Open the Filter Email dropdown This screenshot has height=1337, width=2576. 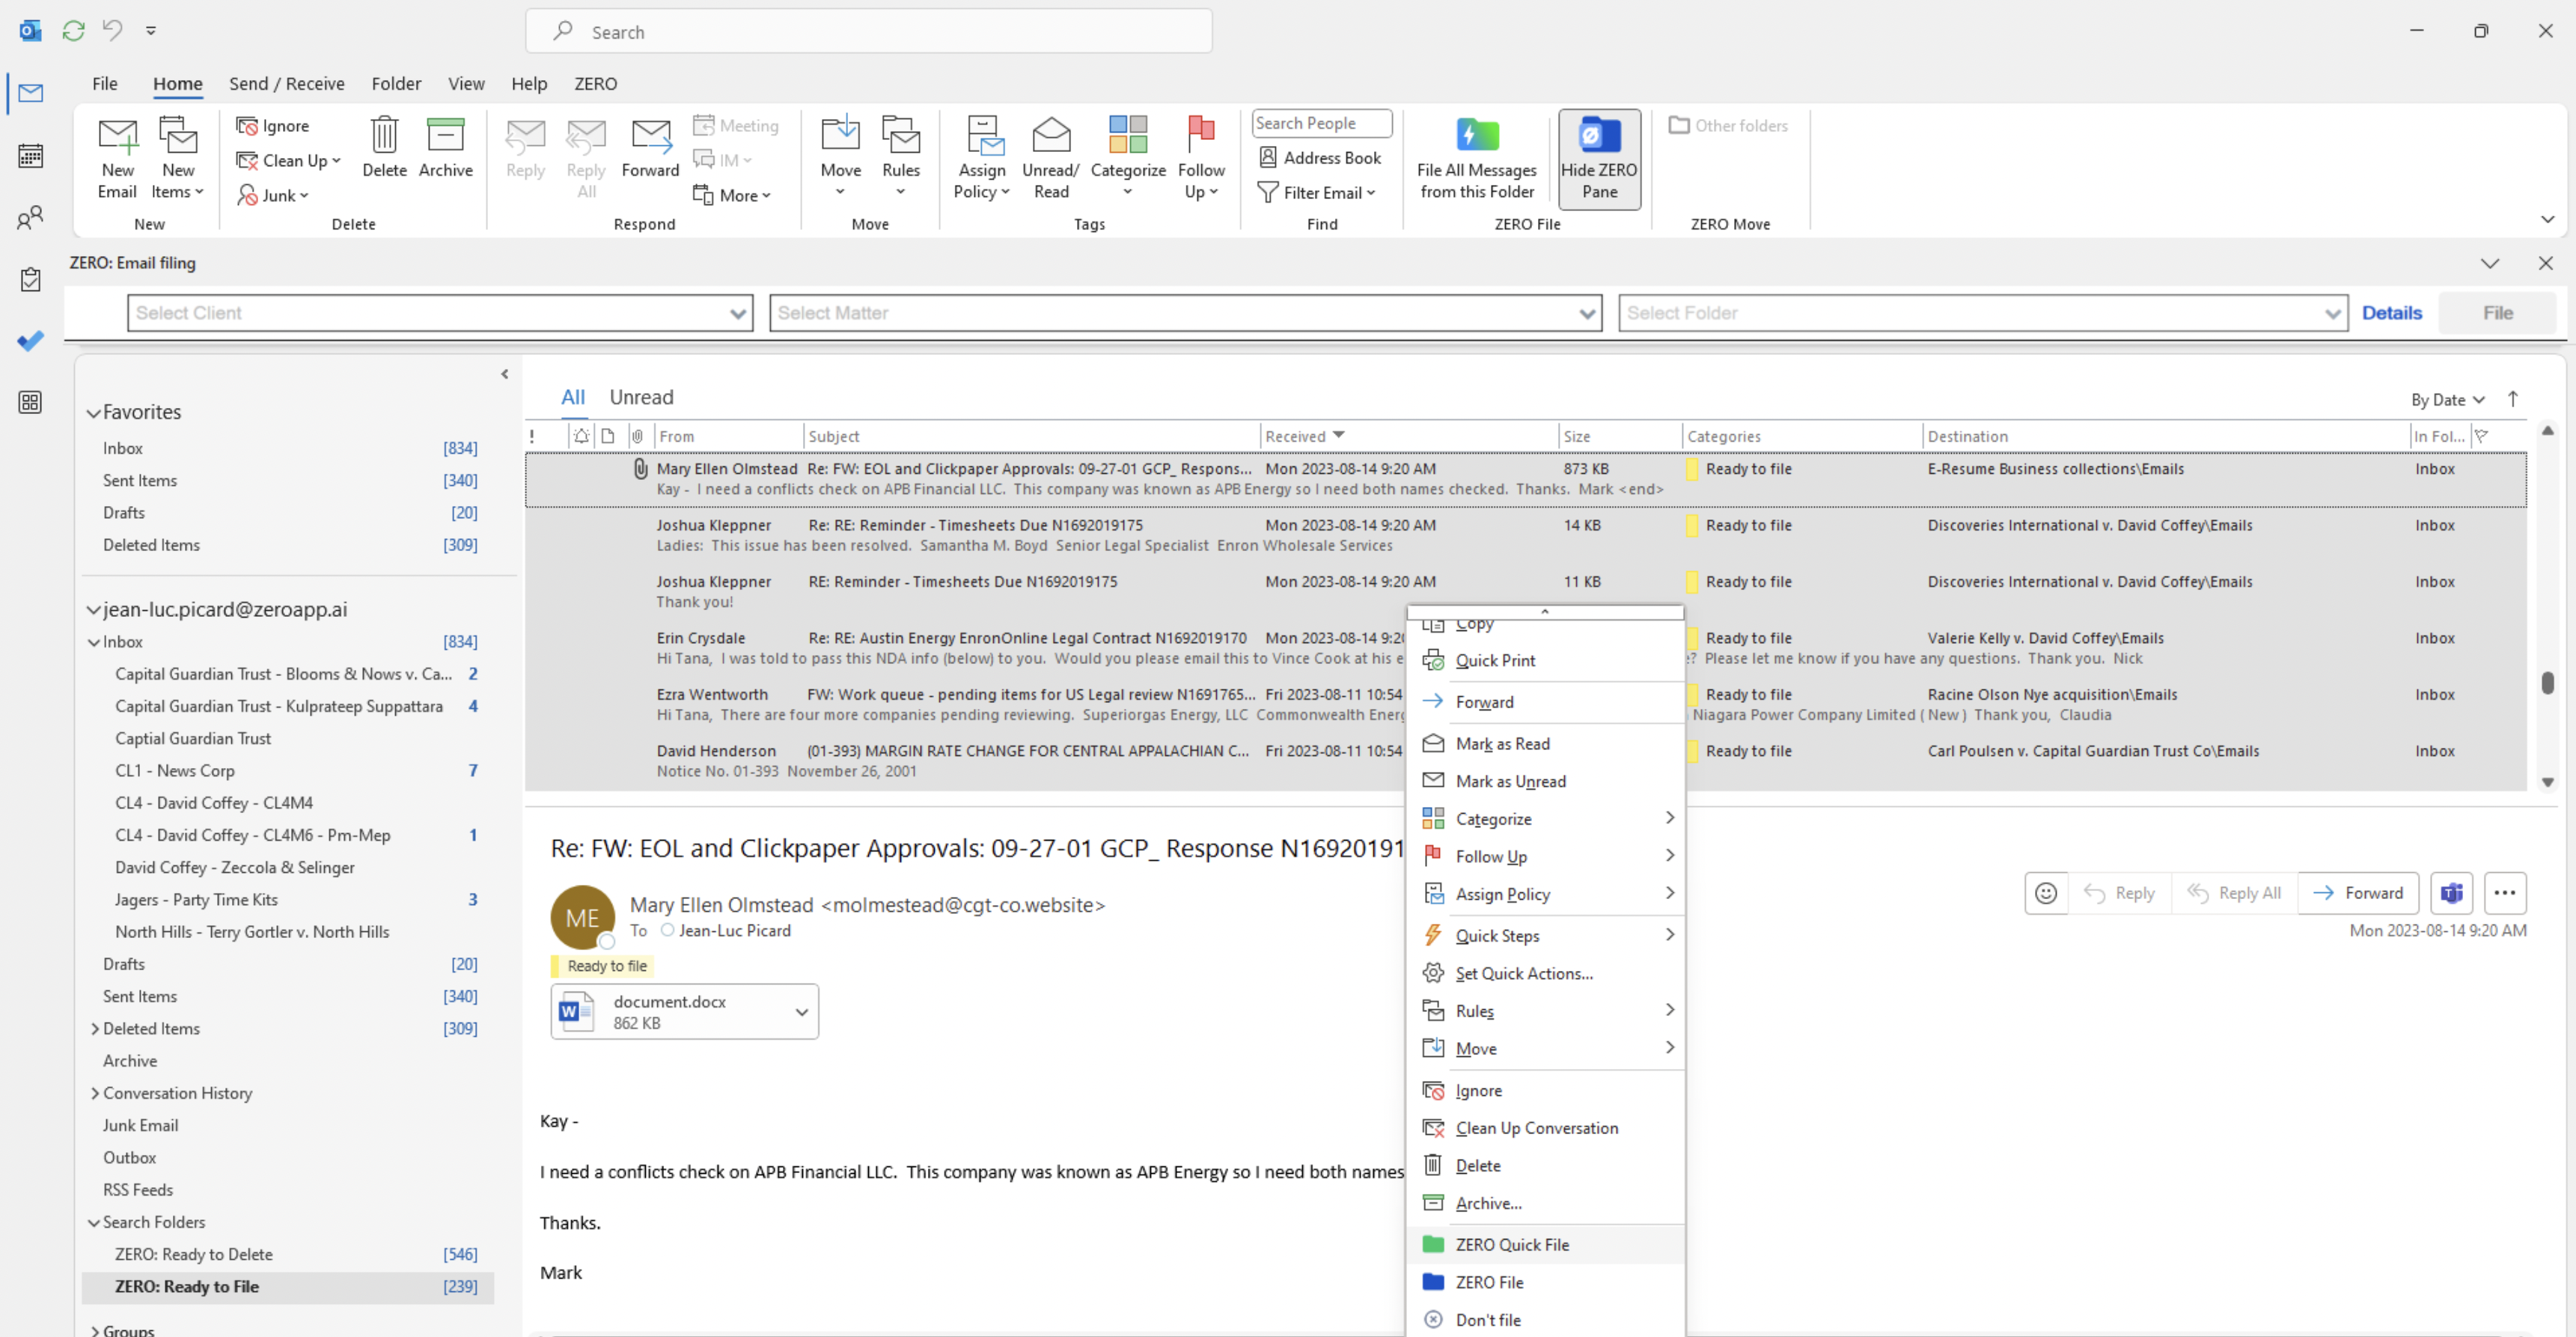point(1317,193)
